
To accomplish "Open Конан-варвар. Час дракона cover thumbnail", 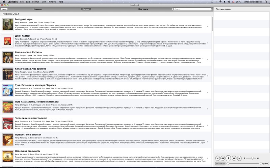I will [x=7, y=74].
